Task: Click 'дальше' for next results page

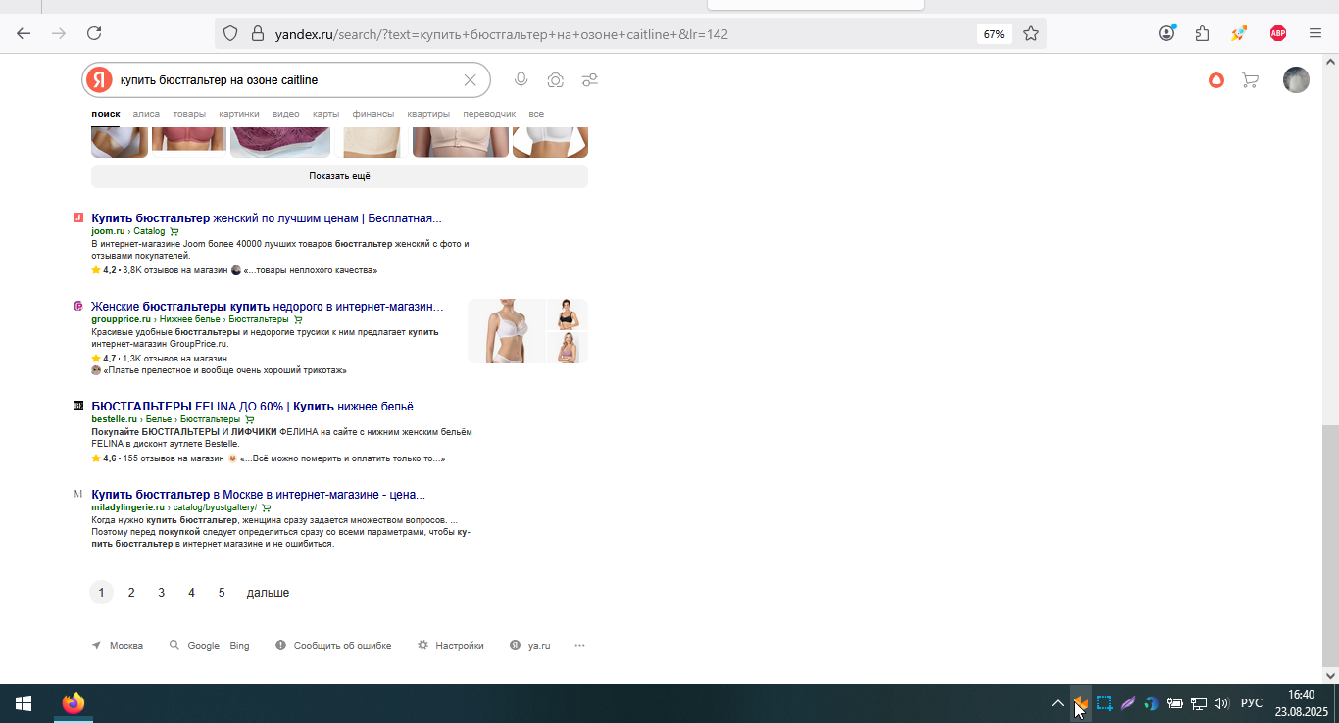Action: pos(268,593)
